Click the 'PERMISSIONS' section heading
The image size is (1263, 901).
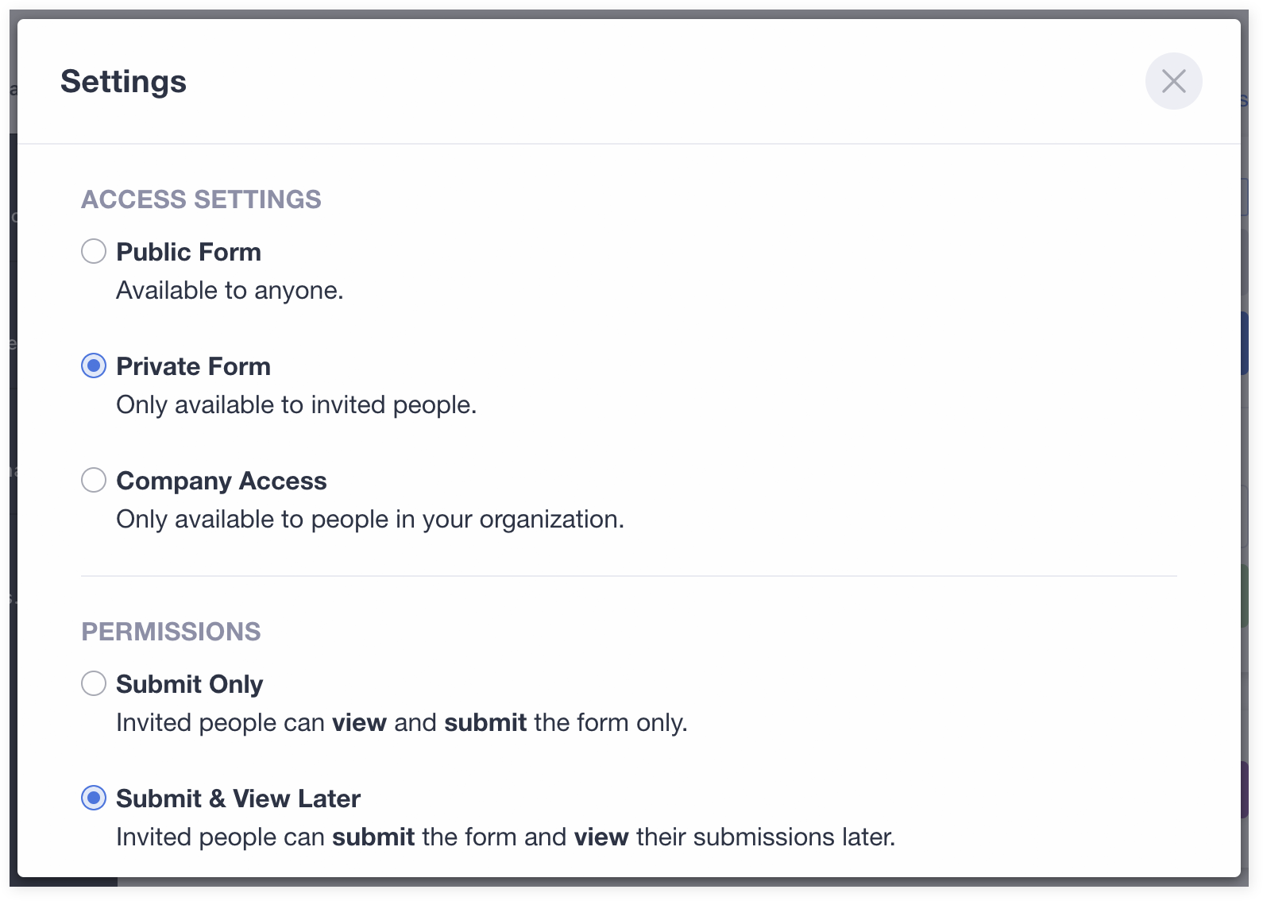coord(171,632)
